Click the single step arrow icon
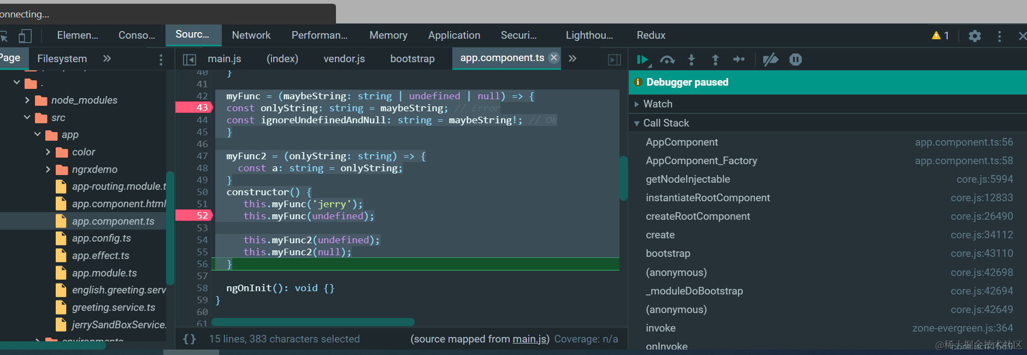1027x355 pixels. [739, 59]
